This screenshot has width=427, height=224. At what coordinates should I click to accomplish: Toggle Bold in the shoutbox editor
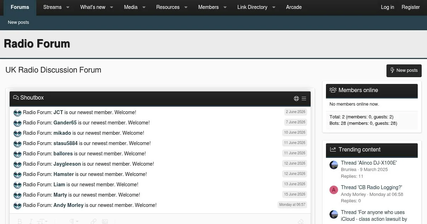coord(20,222)
